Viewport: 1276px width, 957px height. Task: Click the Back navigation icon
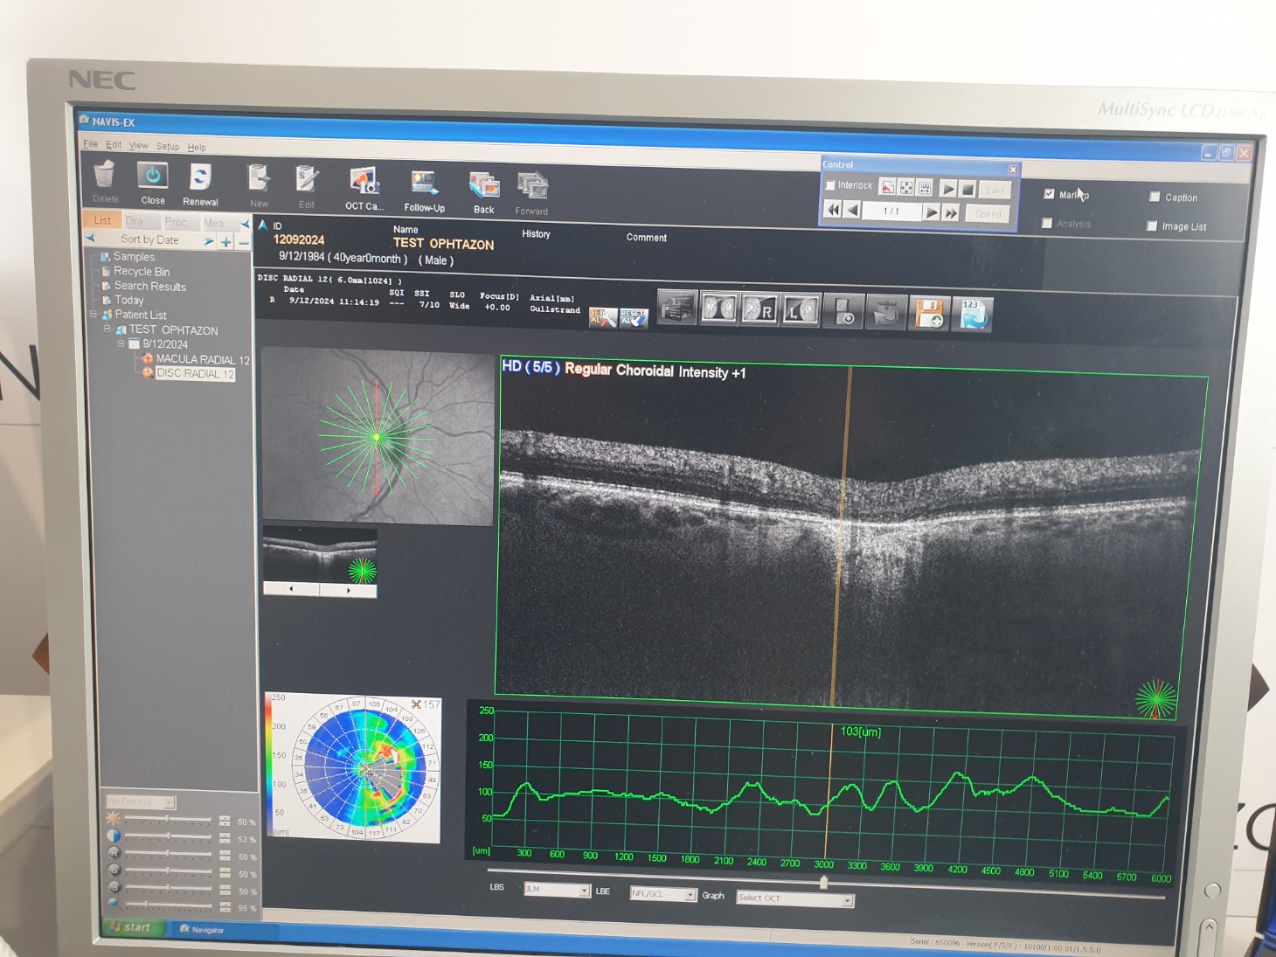[484, 185]
